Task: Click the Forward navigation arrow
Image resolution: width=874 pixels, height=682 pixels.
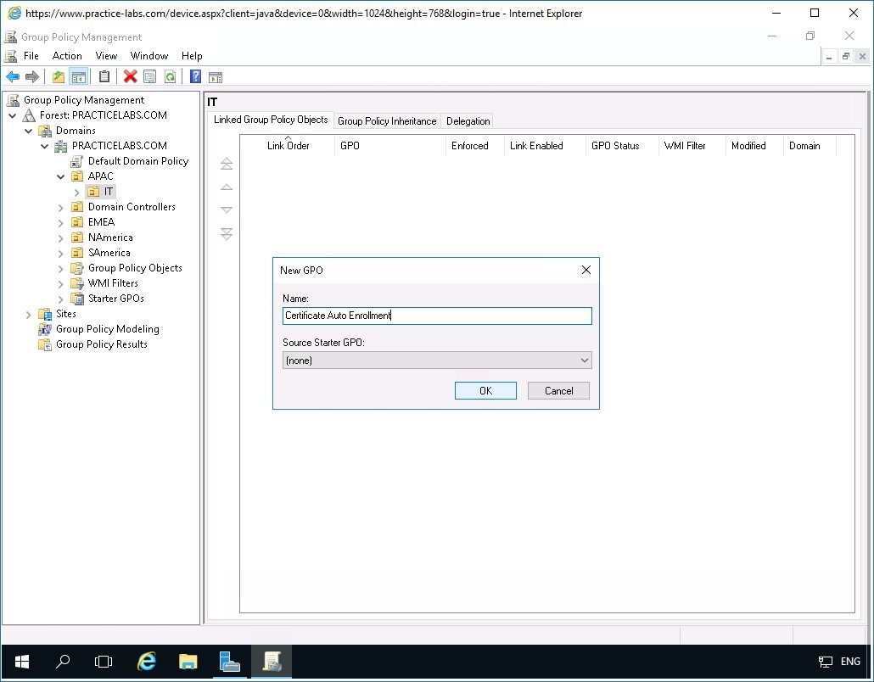Action: tap(32, 76)
